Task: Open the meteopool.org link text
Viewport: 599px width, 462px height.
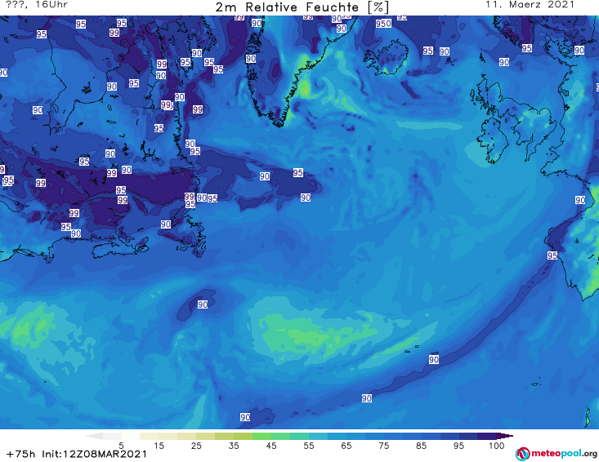Action: click(x=564, y=454)
